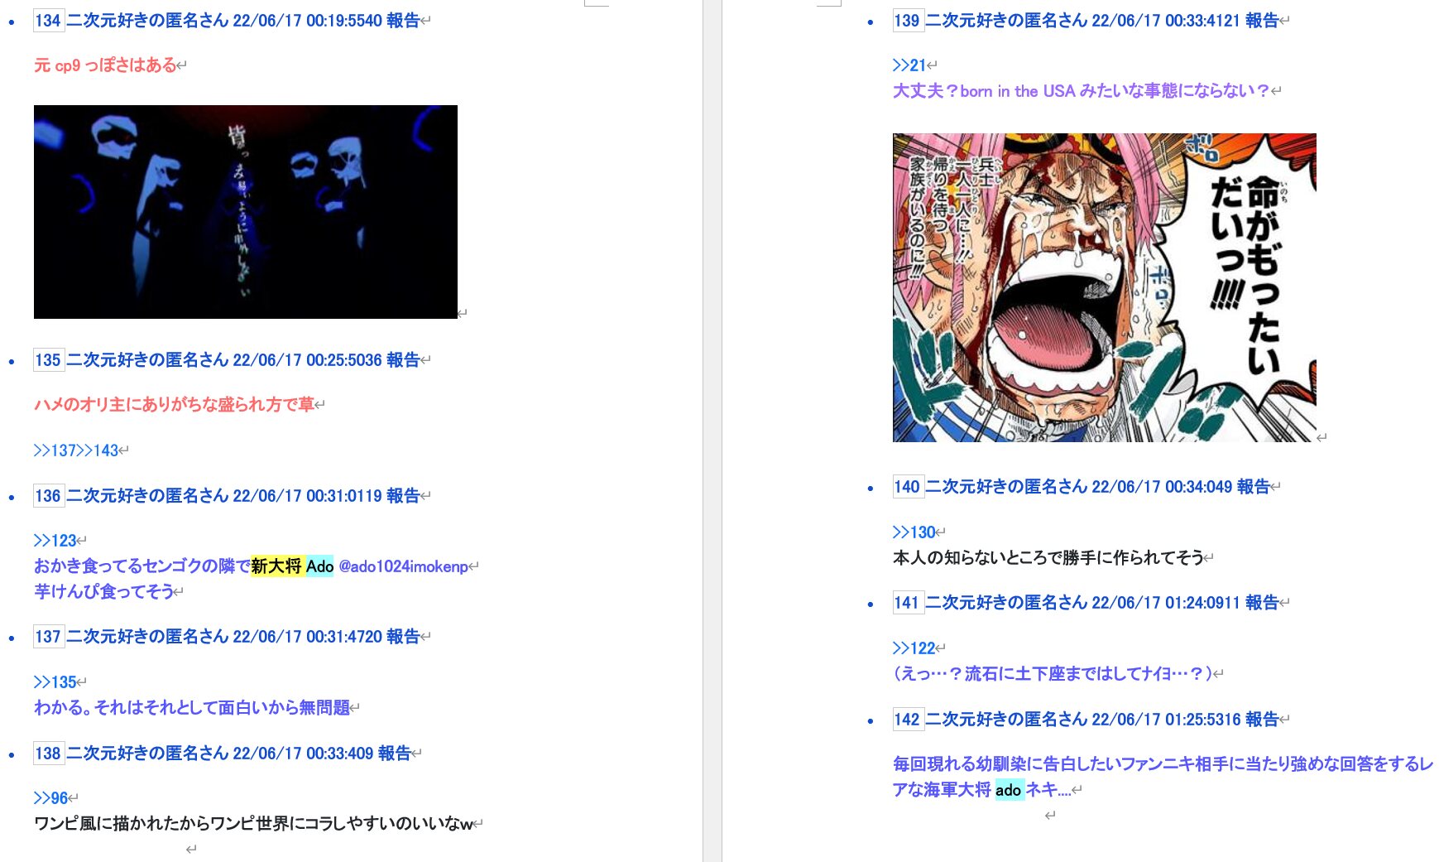Click post number 137 box

[48, 637]
